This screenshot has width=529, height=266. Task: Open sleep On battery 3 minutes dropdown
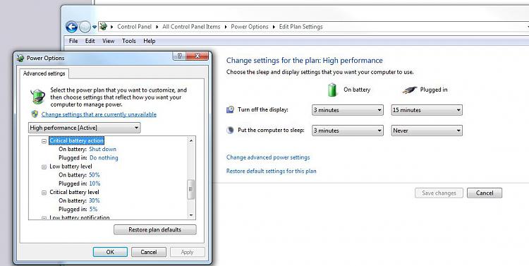[348, 131]
